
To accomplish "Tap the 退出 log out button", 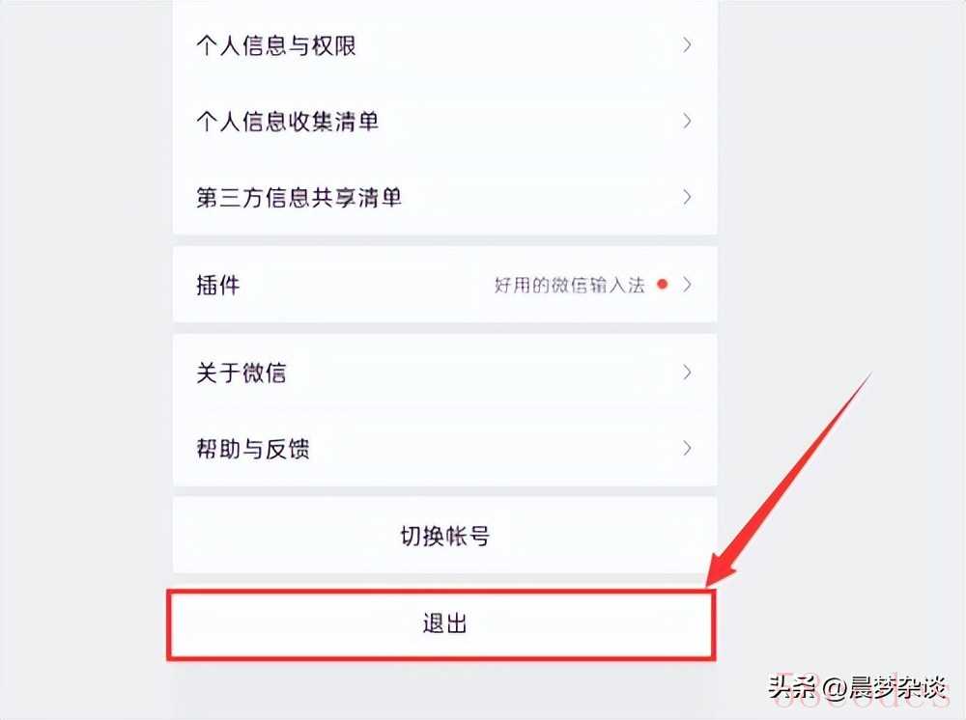I will pyautogui.click(x=441, y=624).
